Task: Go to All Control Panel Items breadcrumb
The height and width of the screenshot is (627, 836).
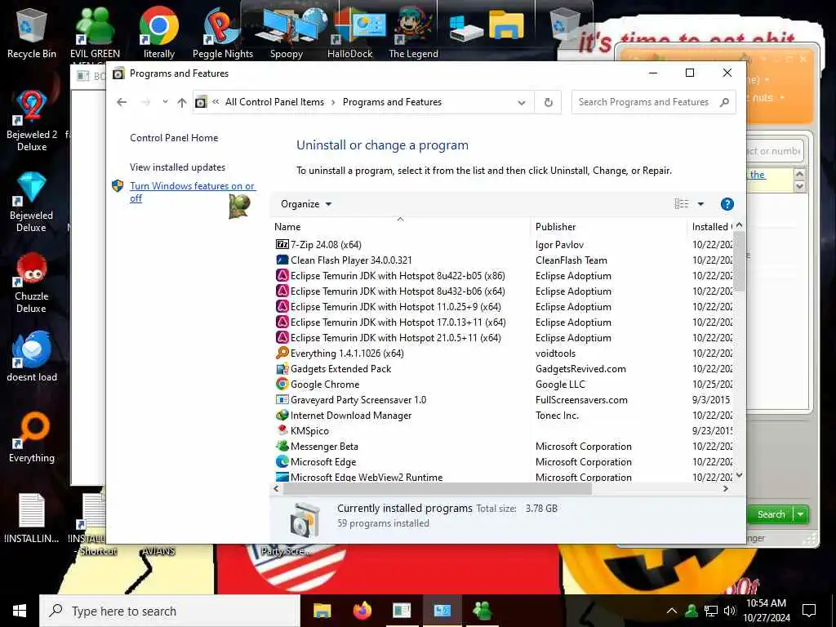Action: tap(274, 102)
